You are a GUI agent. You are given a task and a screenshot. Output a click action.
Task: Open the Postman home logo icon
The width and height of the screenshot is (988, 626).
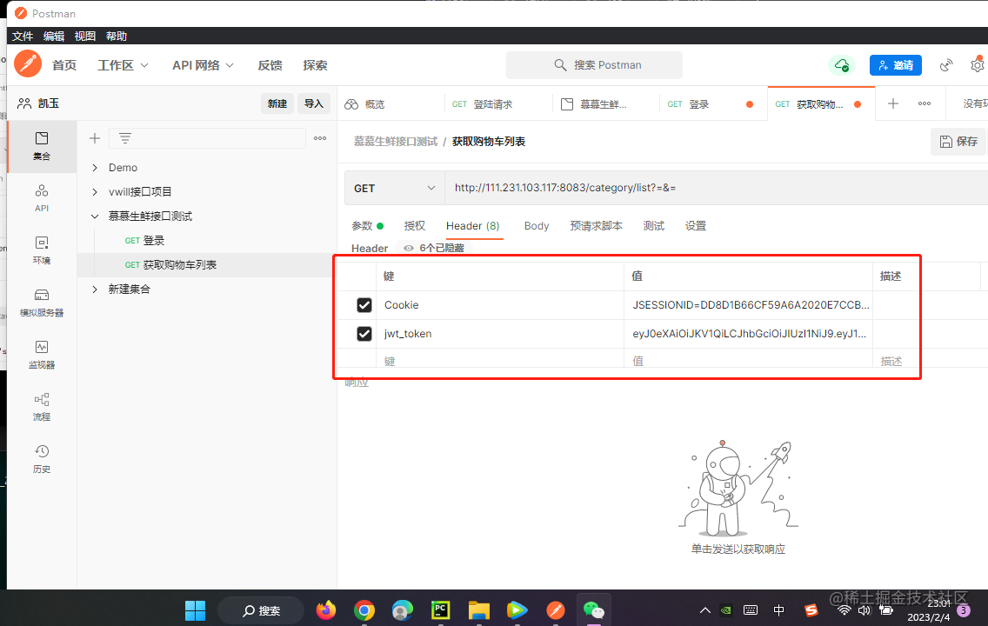(28, 64)
